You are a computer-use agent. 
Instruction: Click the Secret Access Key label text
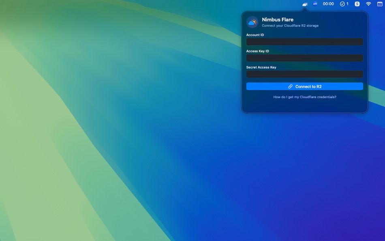[261, 67]
